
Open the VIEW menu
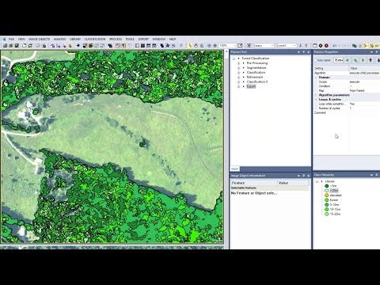21,39
